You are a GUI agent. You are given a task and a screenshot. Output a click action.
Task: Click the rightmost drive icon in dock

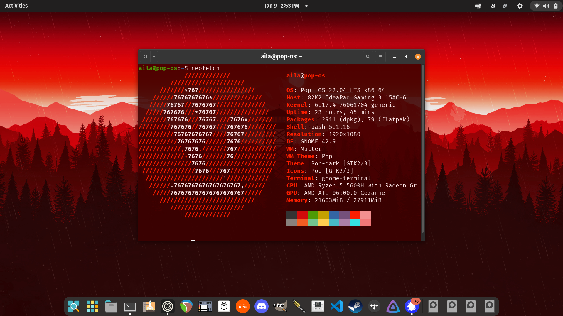click(x=489, y=306)
